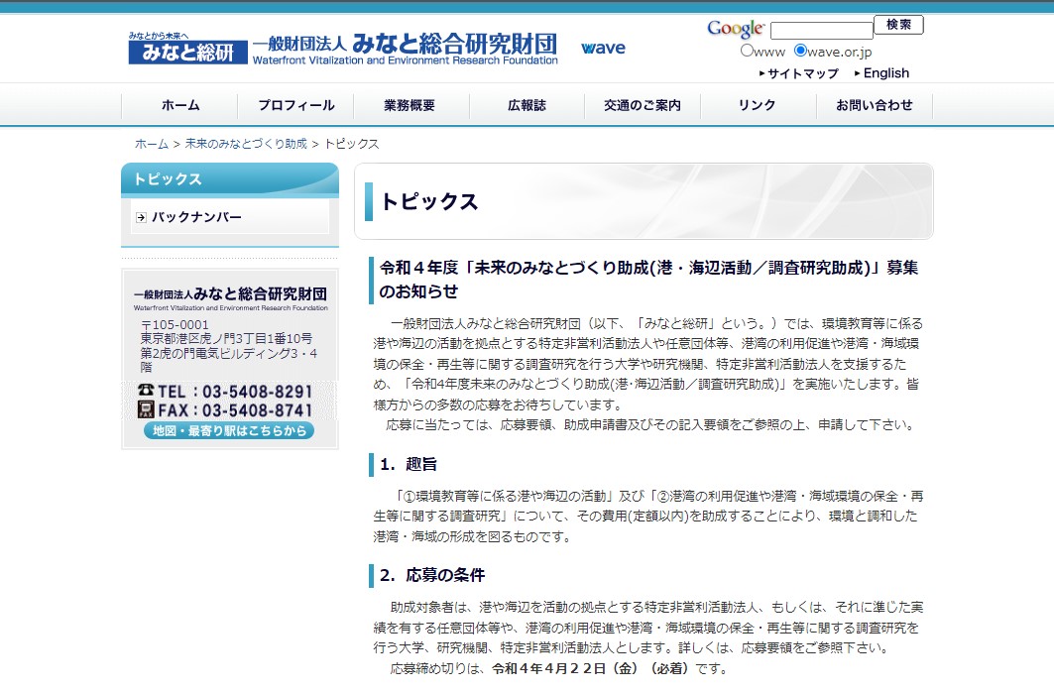This screenshot has height=692, width=1054.
Task: Click the wave logo in header
Action: point(603,48)
